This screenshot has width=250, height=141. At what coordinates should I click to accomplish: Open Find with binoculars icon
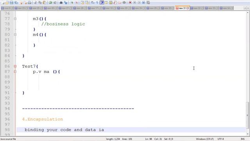click(61, 3)
